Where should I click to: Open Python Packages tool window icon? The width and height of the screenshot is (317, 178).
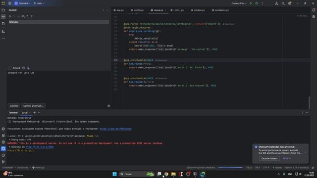3,135
